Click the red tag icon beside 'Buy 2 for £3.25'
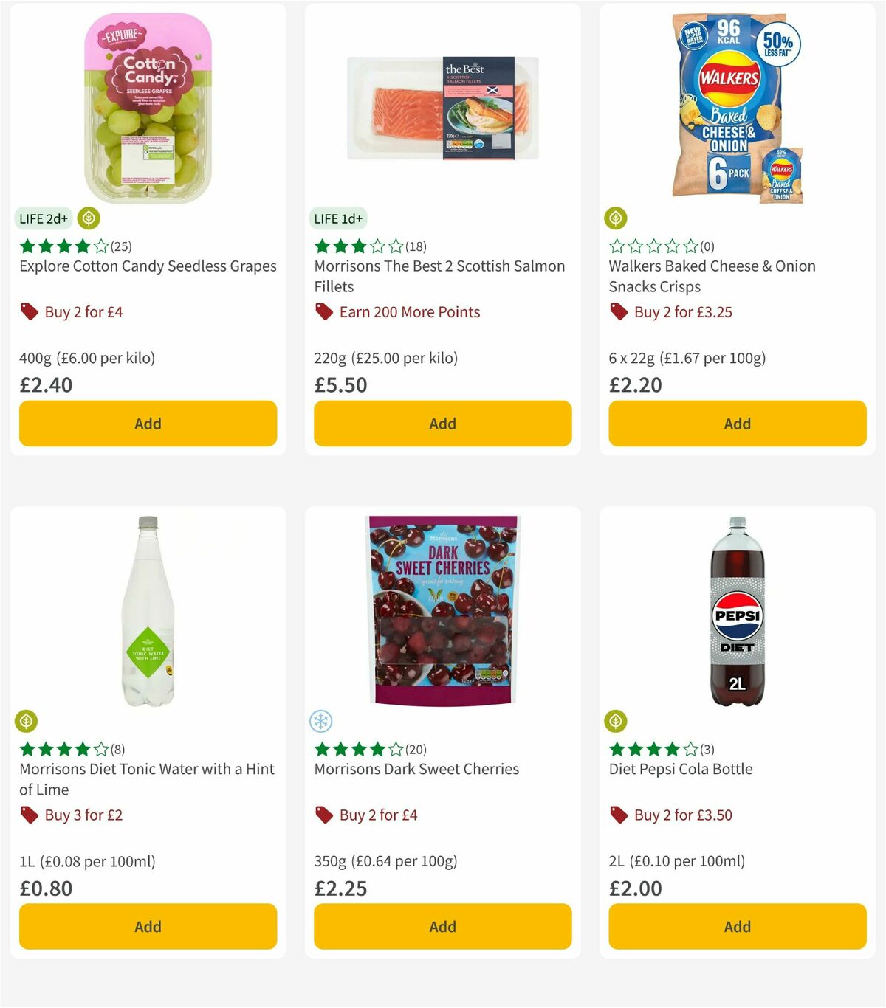This screenshot has height=1008, width=886. coord(619,311)
